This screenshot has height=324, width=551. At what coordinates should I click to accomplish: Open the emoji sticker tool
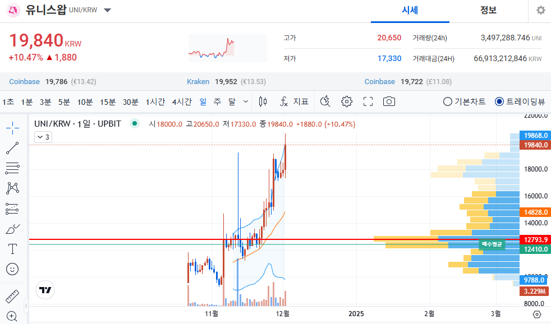[12, 269]
